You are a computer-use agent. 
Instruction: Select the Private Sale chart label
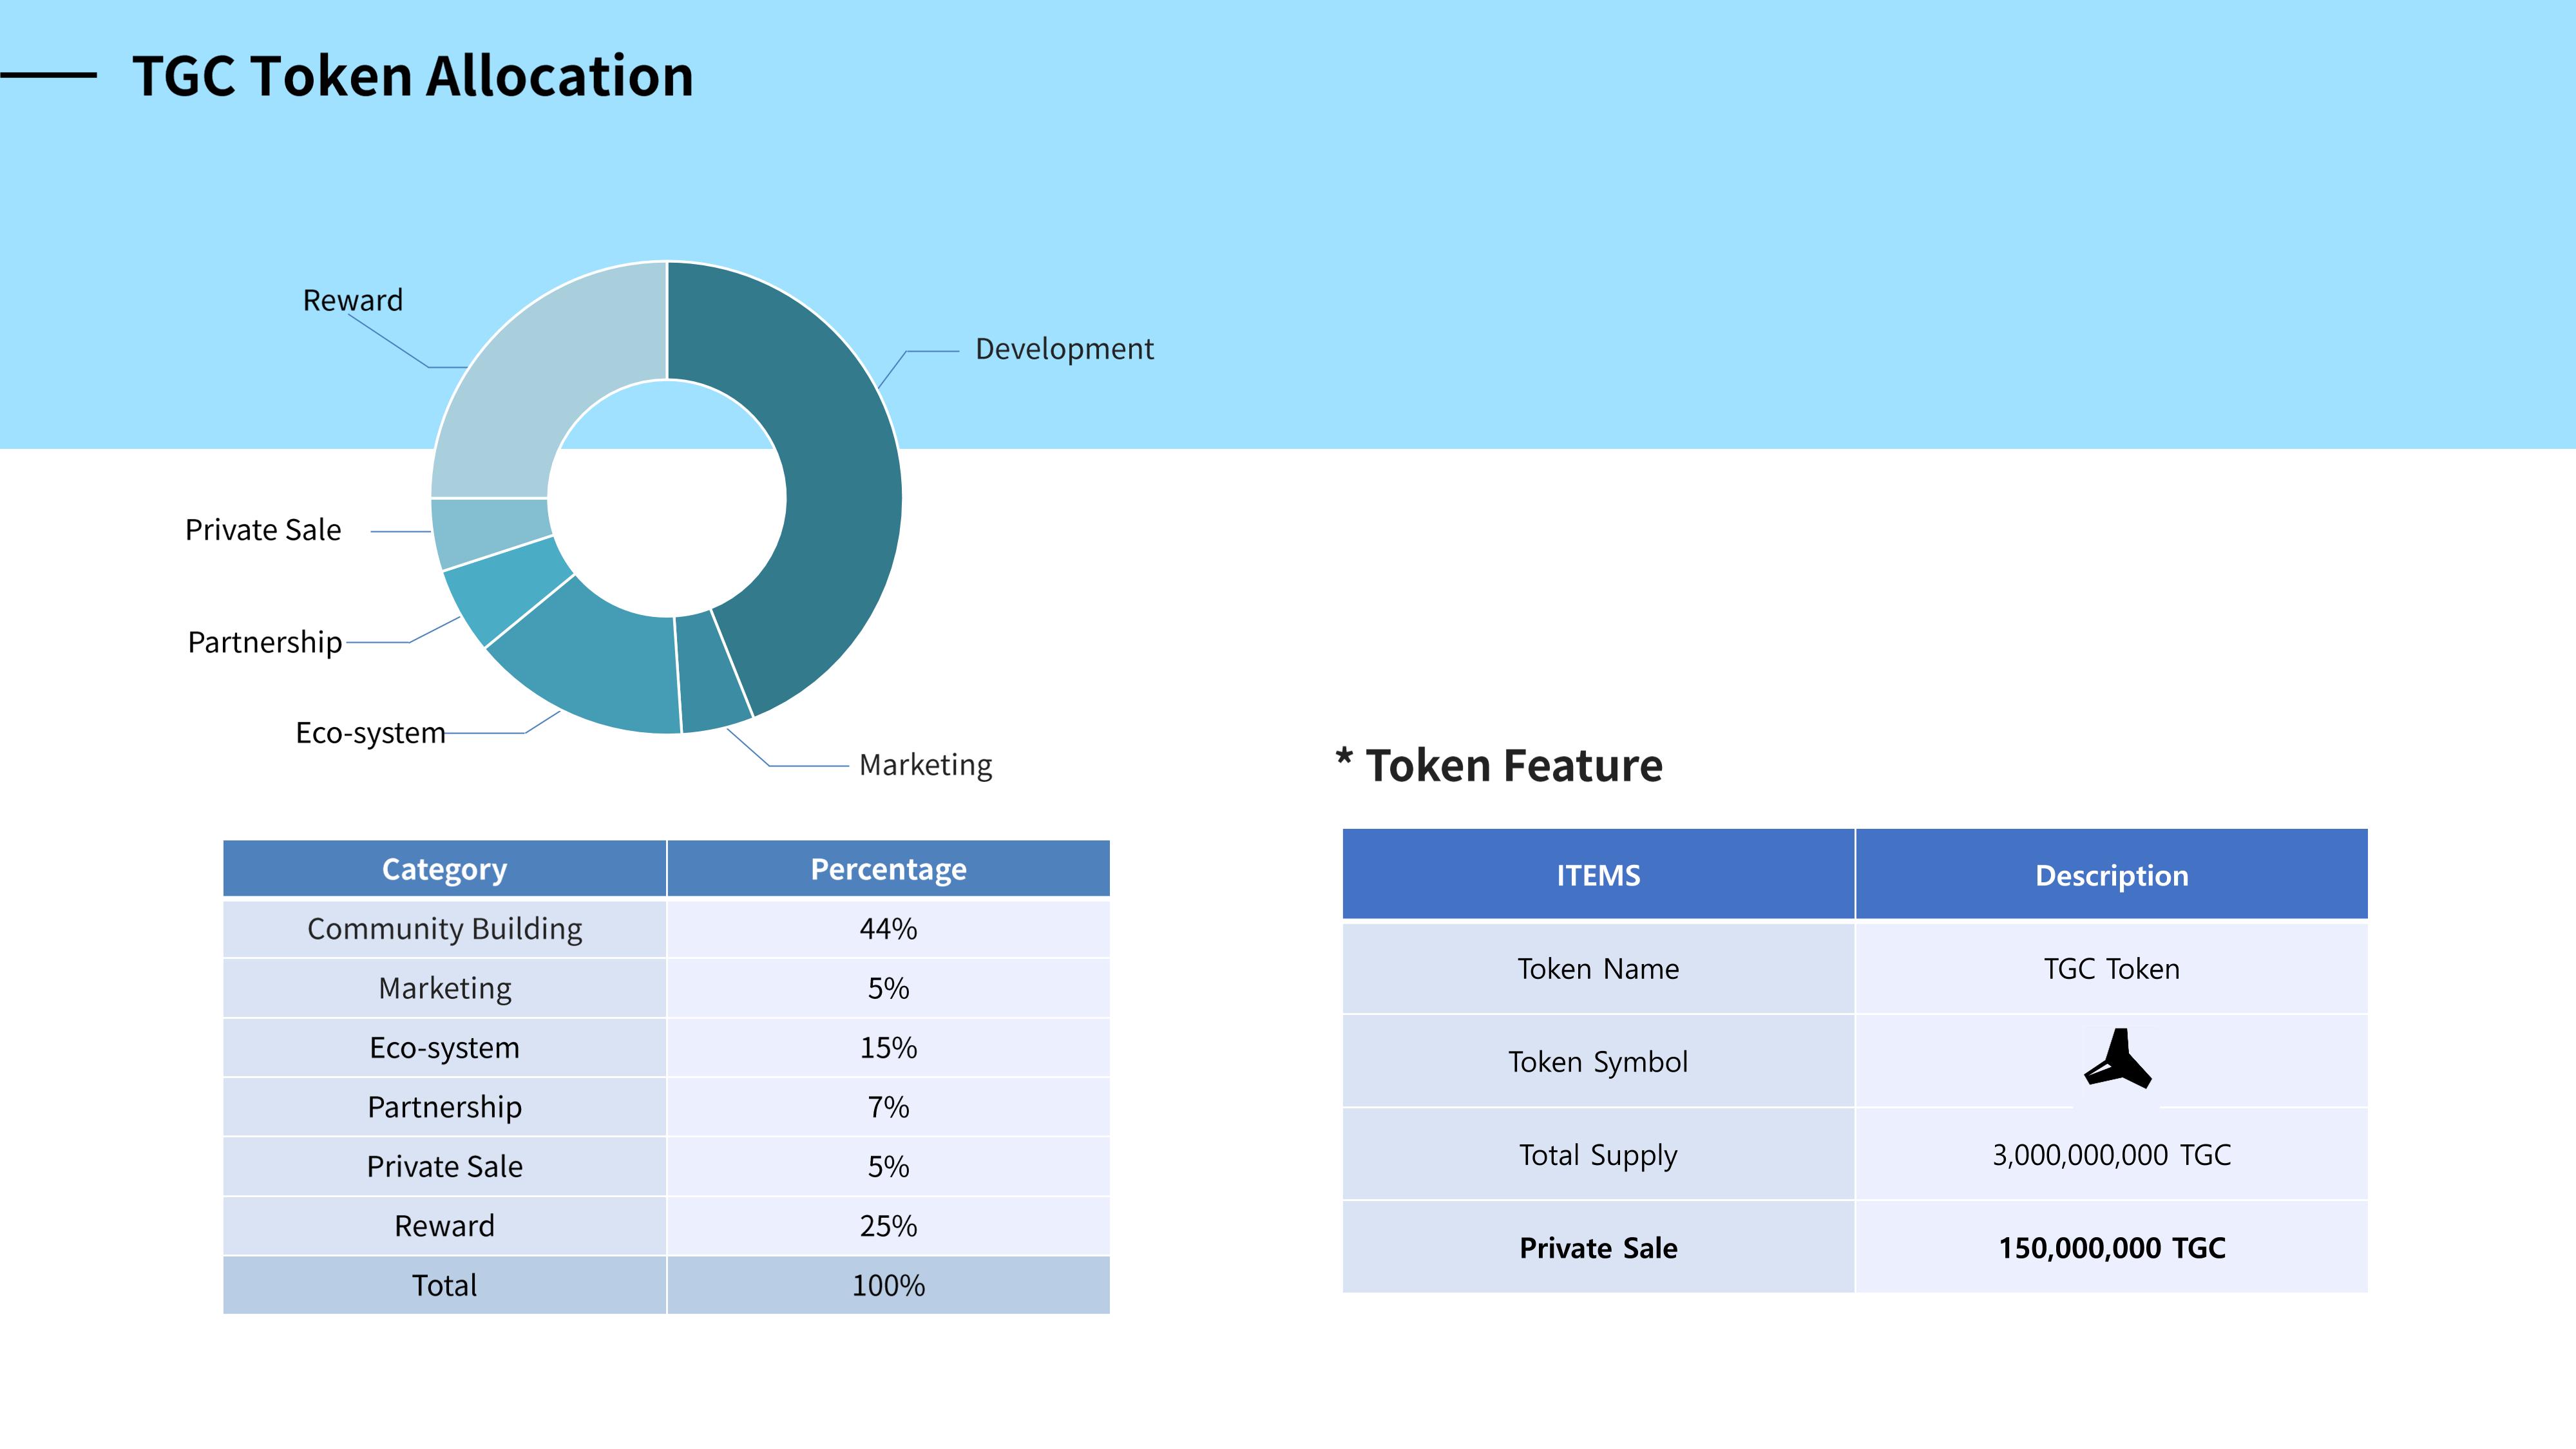[263, 530]
